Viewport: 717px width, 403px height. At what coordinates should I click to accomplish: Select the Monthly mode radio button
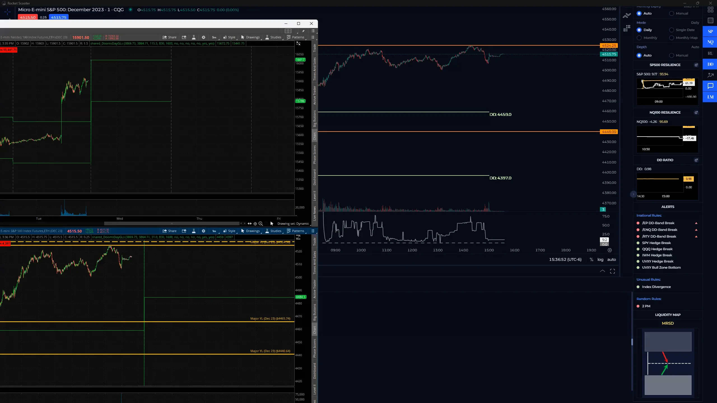(x=639, y=38)
